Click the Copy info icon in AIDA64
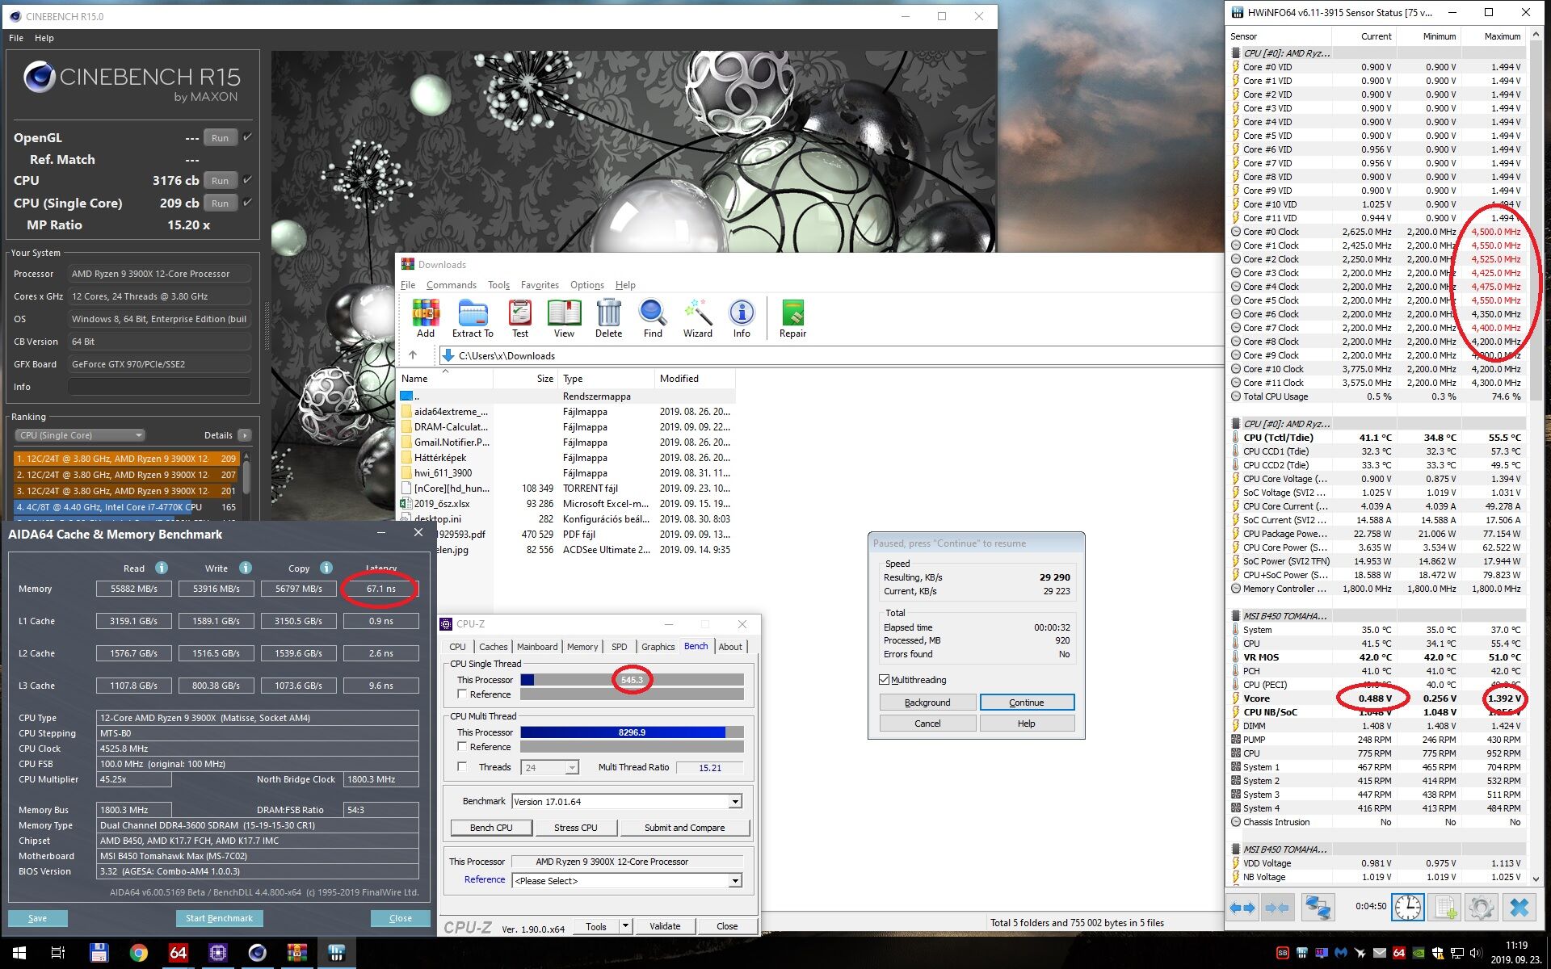Image resolution: width=1551 pixels, height=969 pixels. (x=326, y=568)
